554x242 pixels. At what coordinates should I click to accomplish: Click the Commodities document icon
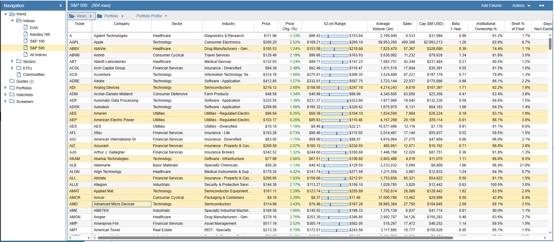pyautogui.click(x=19, y=75)
